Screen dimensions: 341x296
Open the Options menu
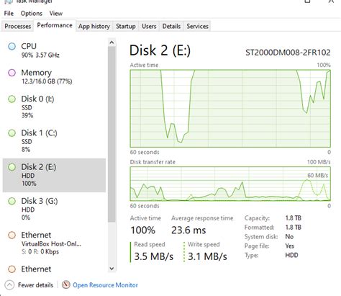(32, 14)
